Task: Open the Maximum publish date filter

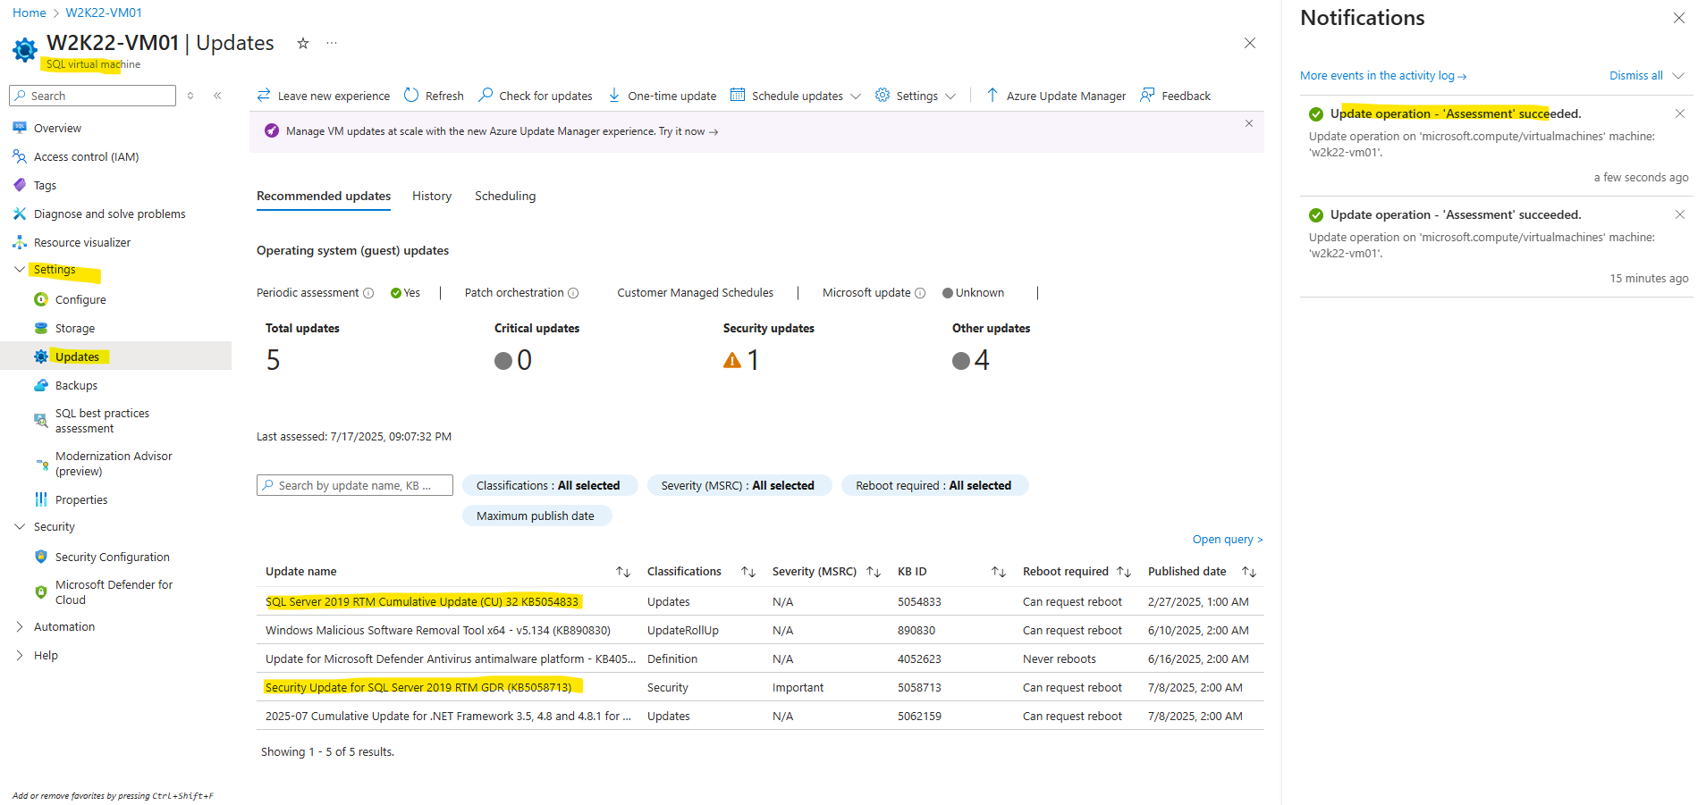Action: 536,516
